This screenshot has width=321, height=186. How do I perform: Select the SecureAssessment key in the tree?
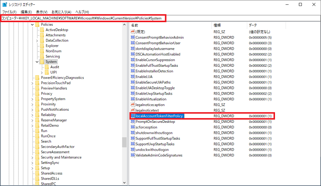click(55, 152)
